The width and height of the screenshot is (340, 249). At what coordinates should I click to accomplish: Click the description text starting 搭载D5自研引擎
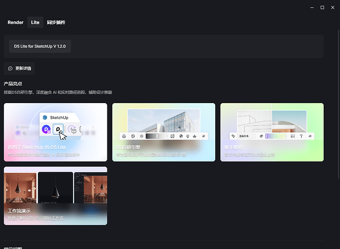click(58, 92)
